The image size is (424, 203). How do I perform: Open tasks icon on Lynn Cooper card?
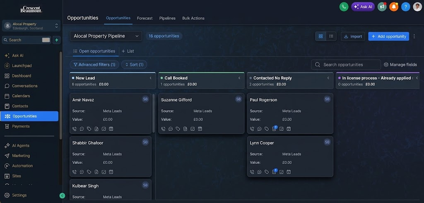(282, 172)
